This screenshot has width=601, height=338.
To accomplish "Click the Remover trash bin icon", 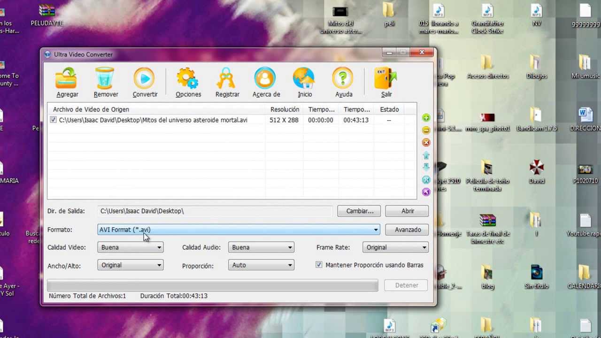I will (x=105, y=78).
